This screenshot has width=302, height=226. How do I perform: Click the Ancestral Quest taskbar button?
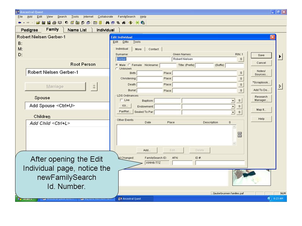pyautogui.click(x=134, y=199)
